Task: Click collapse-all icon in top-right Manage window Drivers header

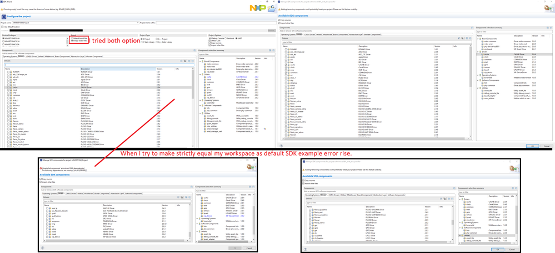Action: (471, 38)
